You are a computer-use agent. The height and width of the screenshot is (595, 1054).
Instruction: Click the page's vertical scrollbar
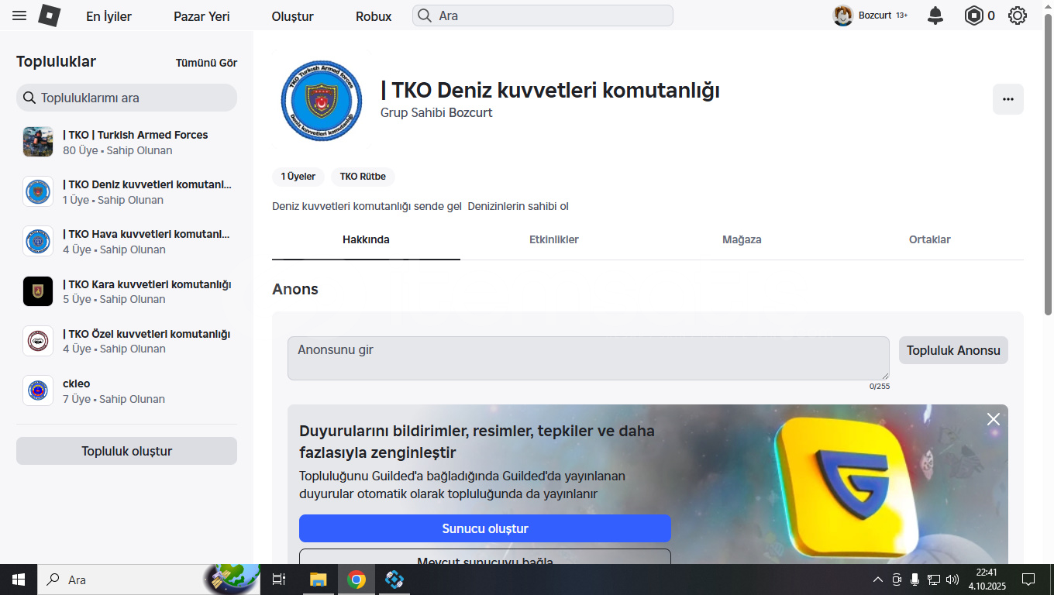[x=1048, y=170]
